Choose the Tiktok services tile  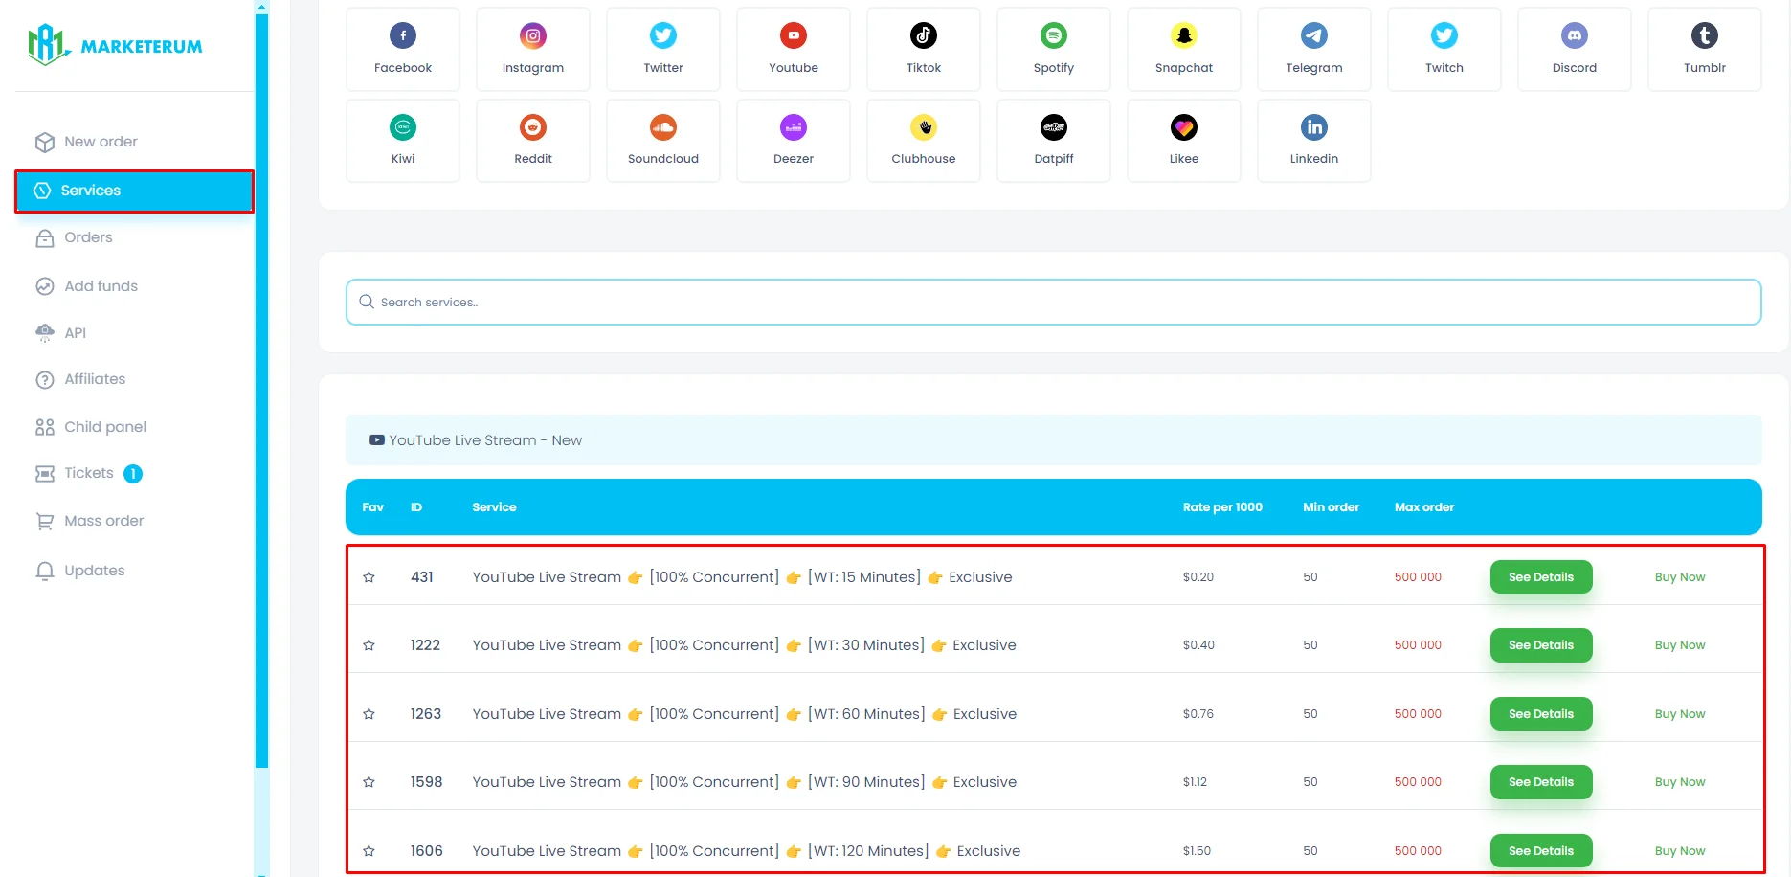(924, 49)
